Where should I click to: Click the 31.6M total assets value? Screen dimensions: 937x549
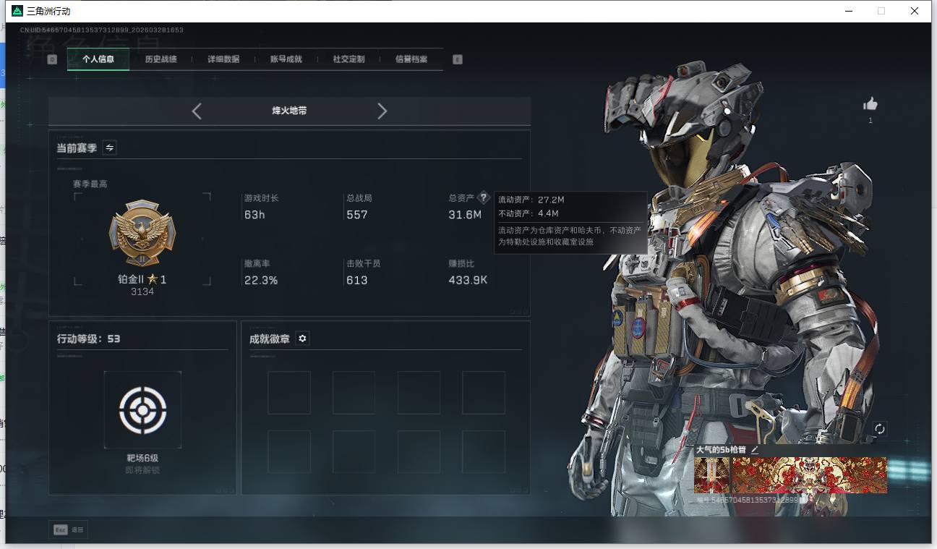[465, 215]
